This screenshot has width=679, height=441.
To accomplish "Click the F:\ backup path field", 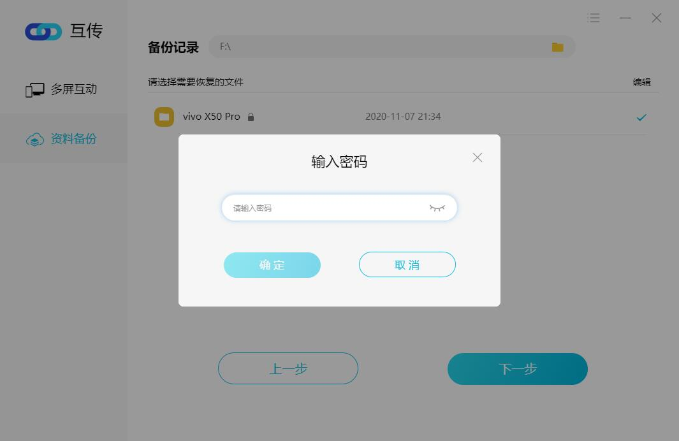I will click(x=392, y=47).
